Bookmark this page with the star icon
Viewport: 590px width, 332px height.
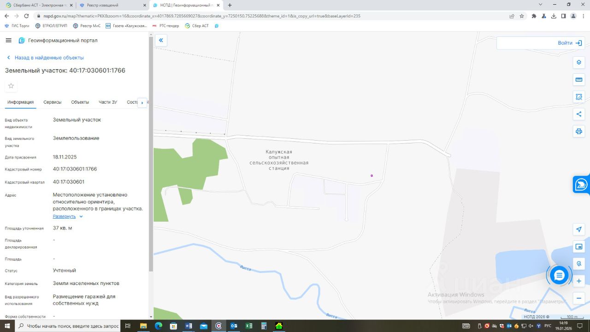(522, 16)
